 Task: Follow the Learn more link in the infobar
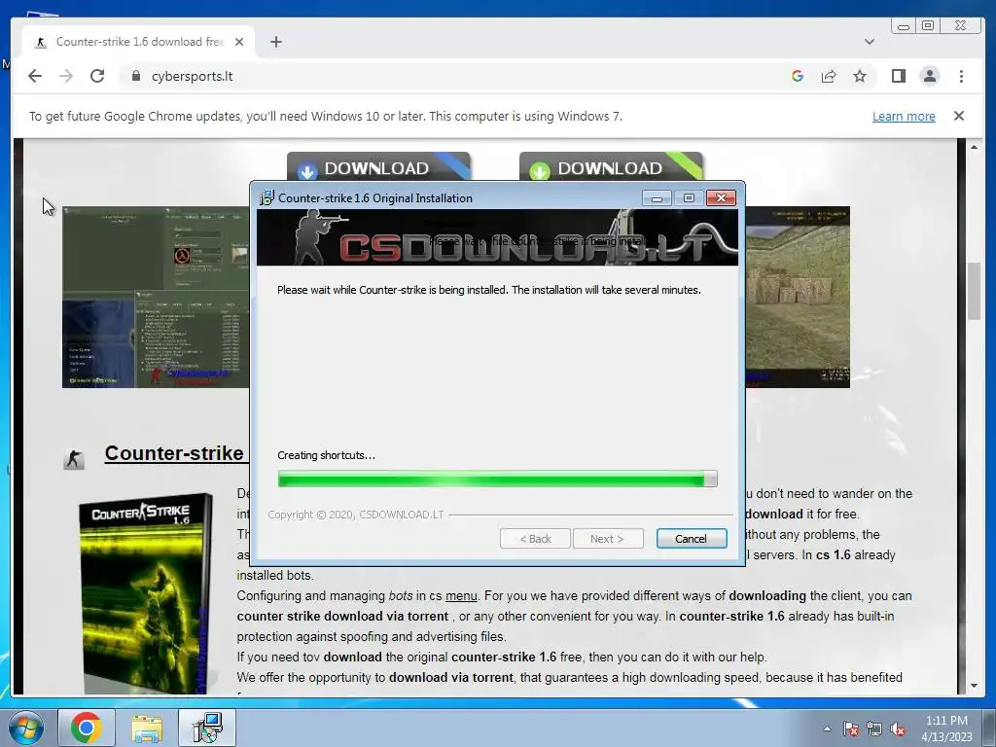904,117
